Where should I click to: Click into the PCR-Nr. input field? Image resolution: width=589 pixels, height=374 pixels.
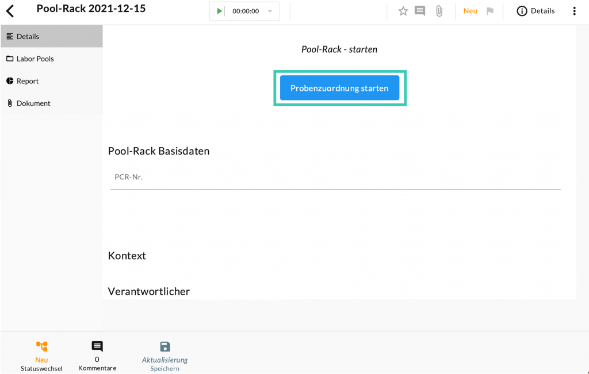(335, 178)
